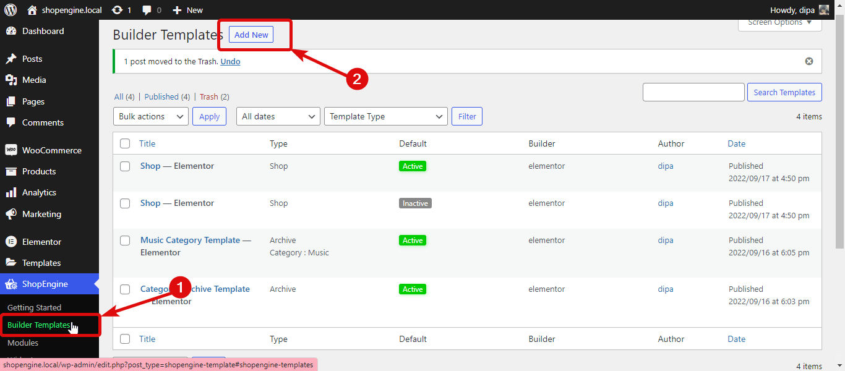This screenshot has height=371, width=845.
Task: Click the Apply button for bulk actions
Action: pos(209,116)
